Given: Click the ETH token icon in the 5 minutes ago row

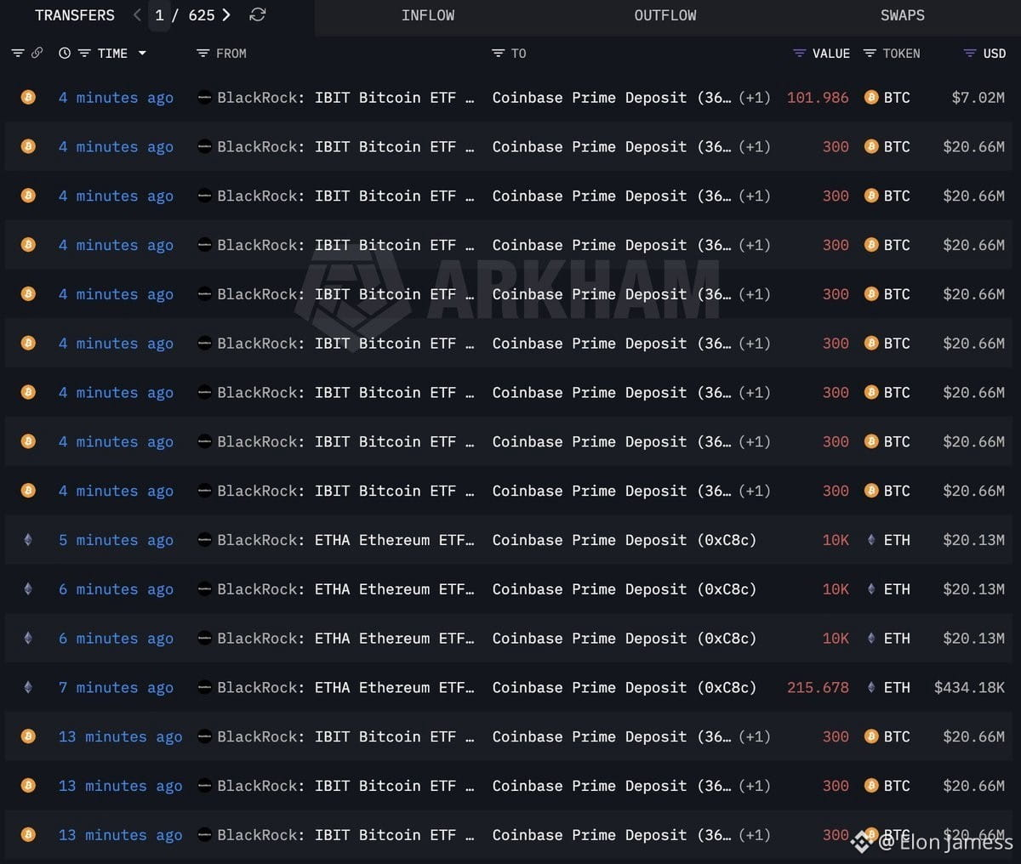Looking at the screenshot, I should pos(871,539).
